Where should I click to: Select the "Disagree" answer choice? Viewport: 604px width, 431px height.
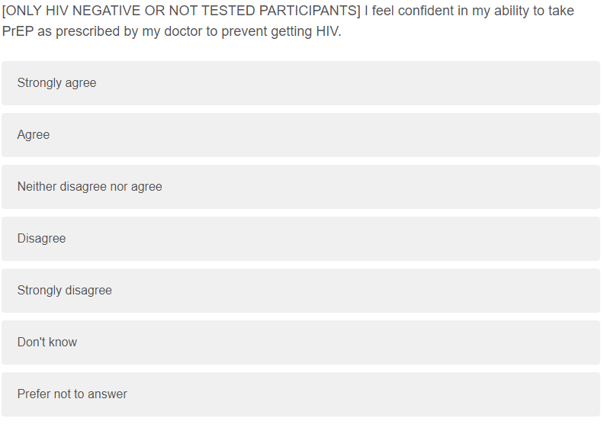tap(300, 239)
